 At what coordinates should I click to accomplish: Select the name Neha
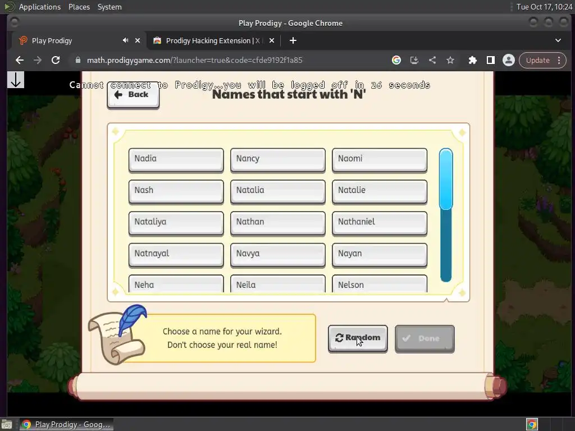pos(176,284)
